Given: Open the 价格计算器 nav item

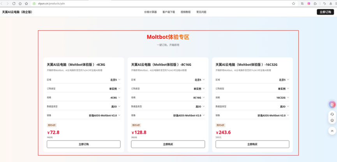Looking at the screenshot, I should pyautogui.click(x=150, y=12).
